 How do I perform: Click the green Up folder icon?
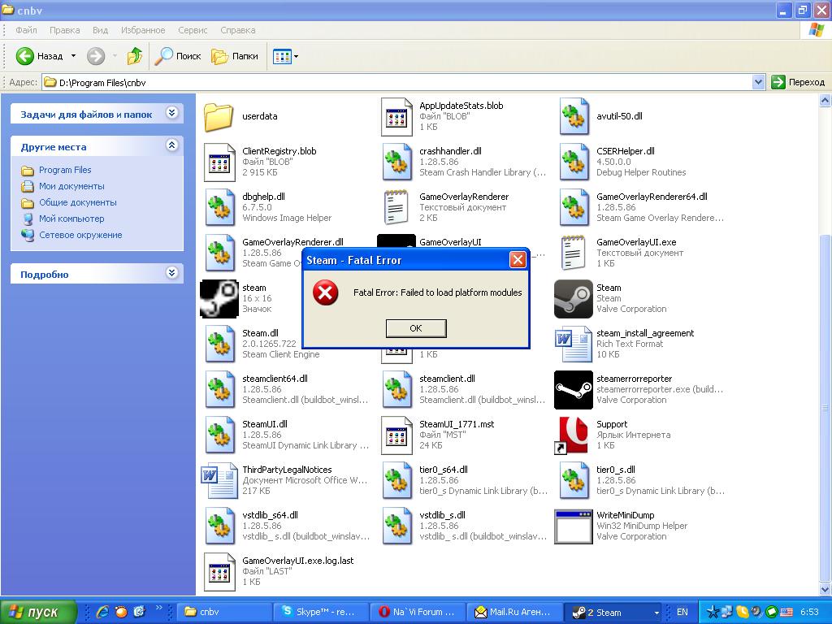(135, 56)
